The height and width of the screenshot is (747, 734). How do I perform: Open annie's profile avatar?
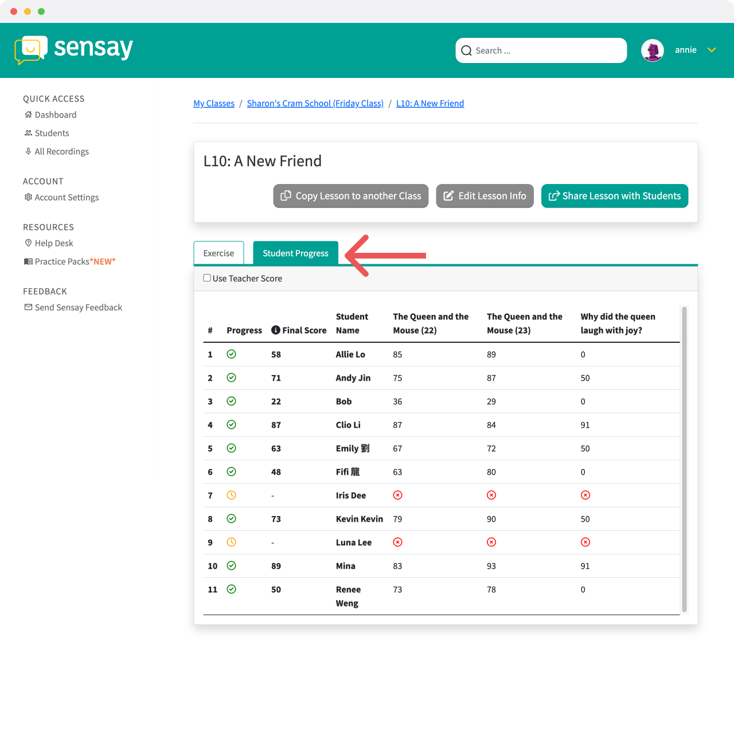coord(653,50)
